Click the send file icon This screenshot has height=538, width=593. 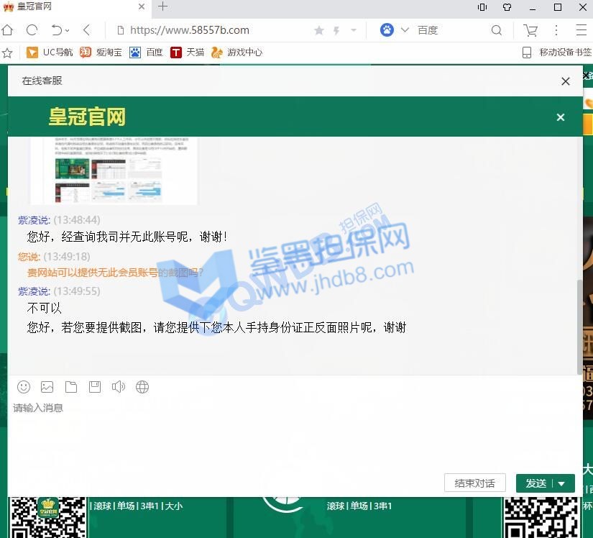[x=71, y=387]
